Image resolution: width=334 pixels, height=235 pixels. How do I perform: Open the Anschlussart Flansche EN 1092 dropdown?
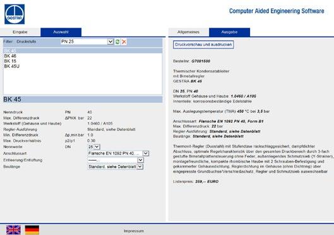pos(146,153)
